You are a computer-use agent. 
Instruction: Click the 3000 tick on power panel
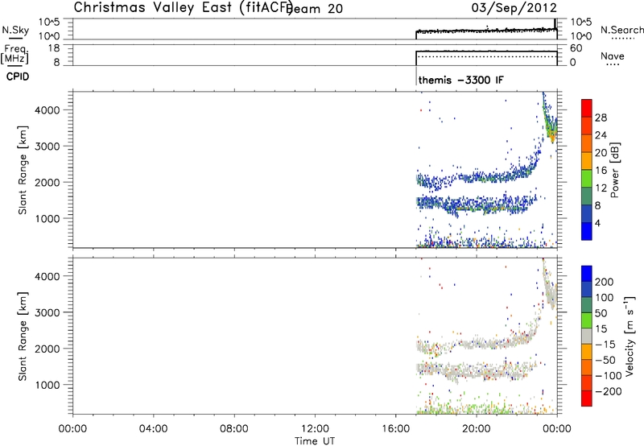[47, 147]
